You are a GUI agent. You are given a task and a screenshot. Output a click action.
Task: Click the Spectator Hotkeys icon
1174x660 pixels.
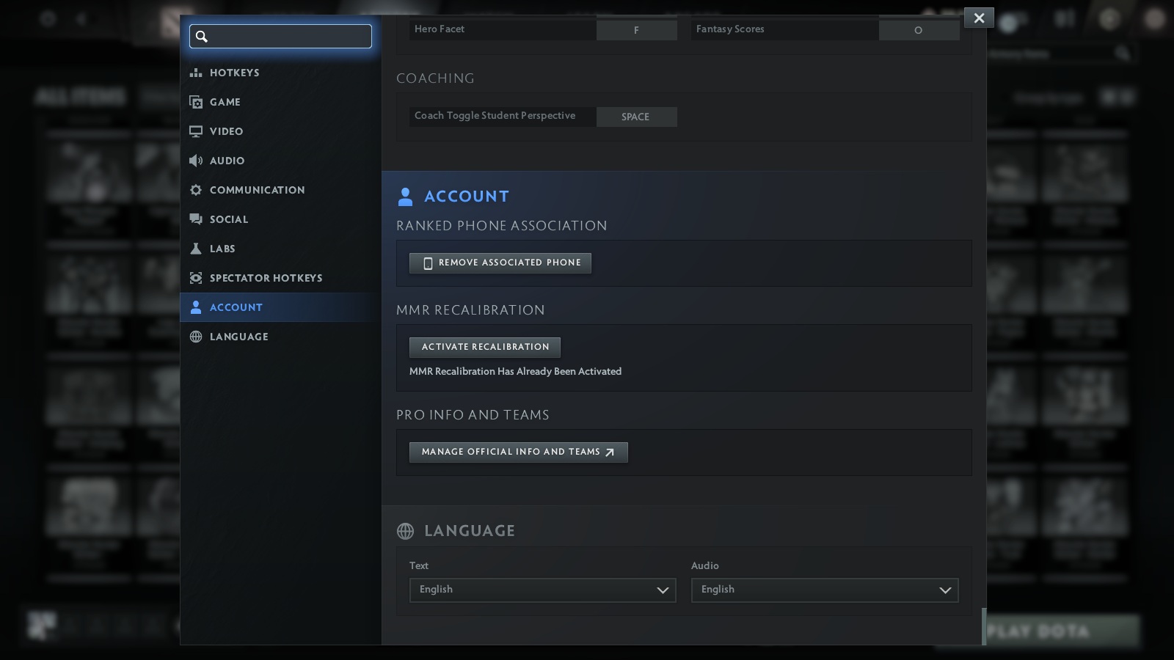(x=196, y=278)
